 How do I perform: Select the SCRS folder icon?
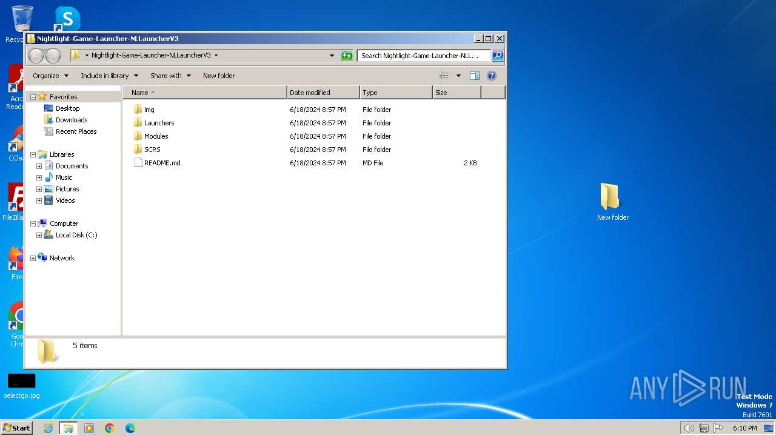tap(138, 150)
